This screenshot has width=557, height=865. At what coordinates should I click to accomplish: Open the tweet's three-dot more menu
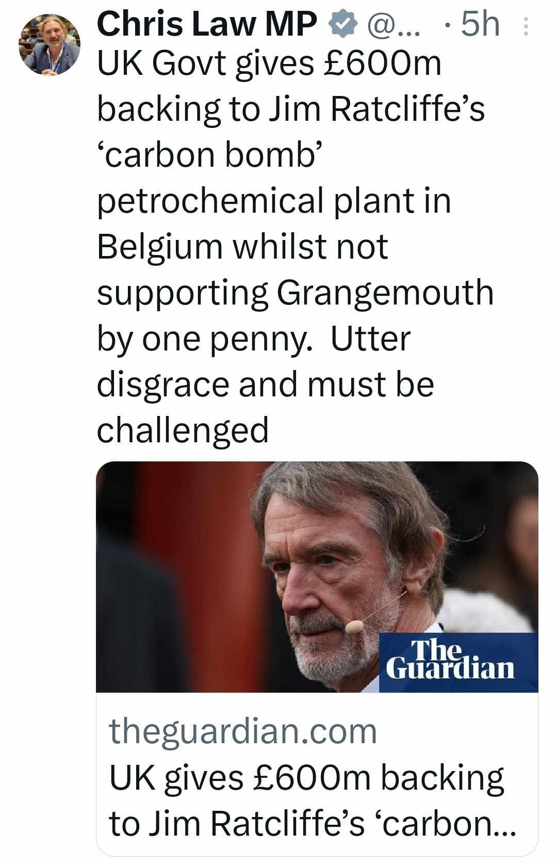pos(526,26)
